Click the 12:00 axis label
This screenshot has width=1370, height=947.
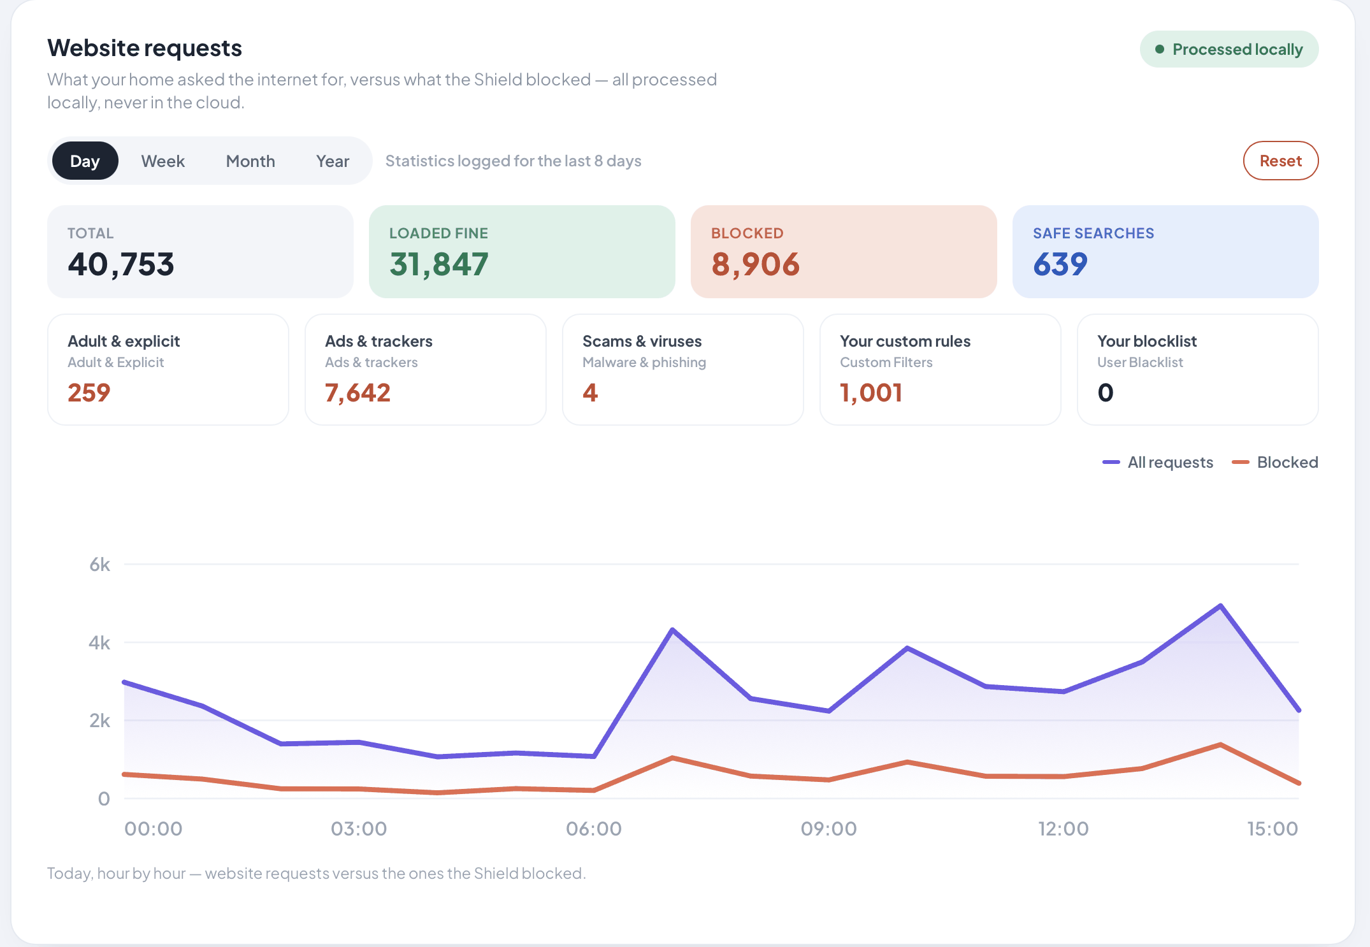point(1064,828)
